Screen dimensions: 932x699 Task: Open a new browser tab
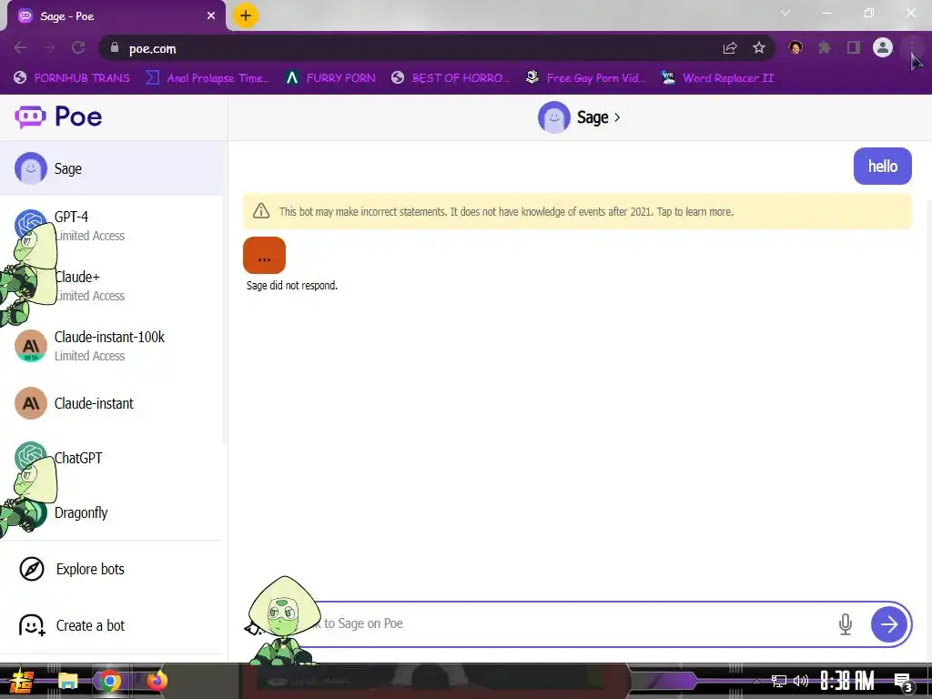click(x=246, y=15)
